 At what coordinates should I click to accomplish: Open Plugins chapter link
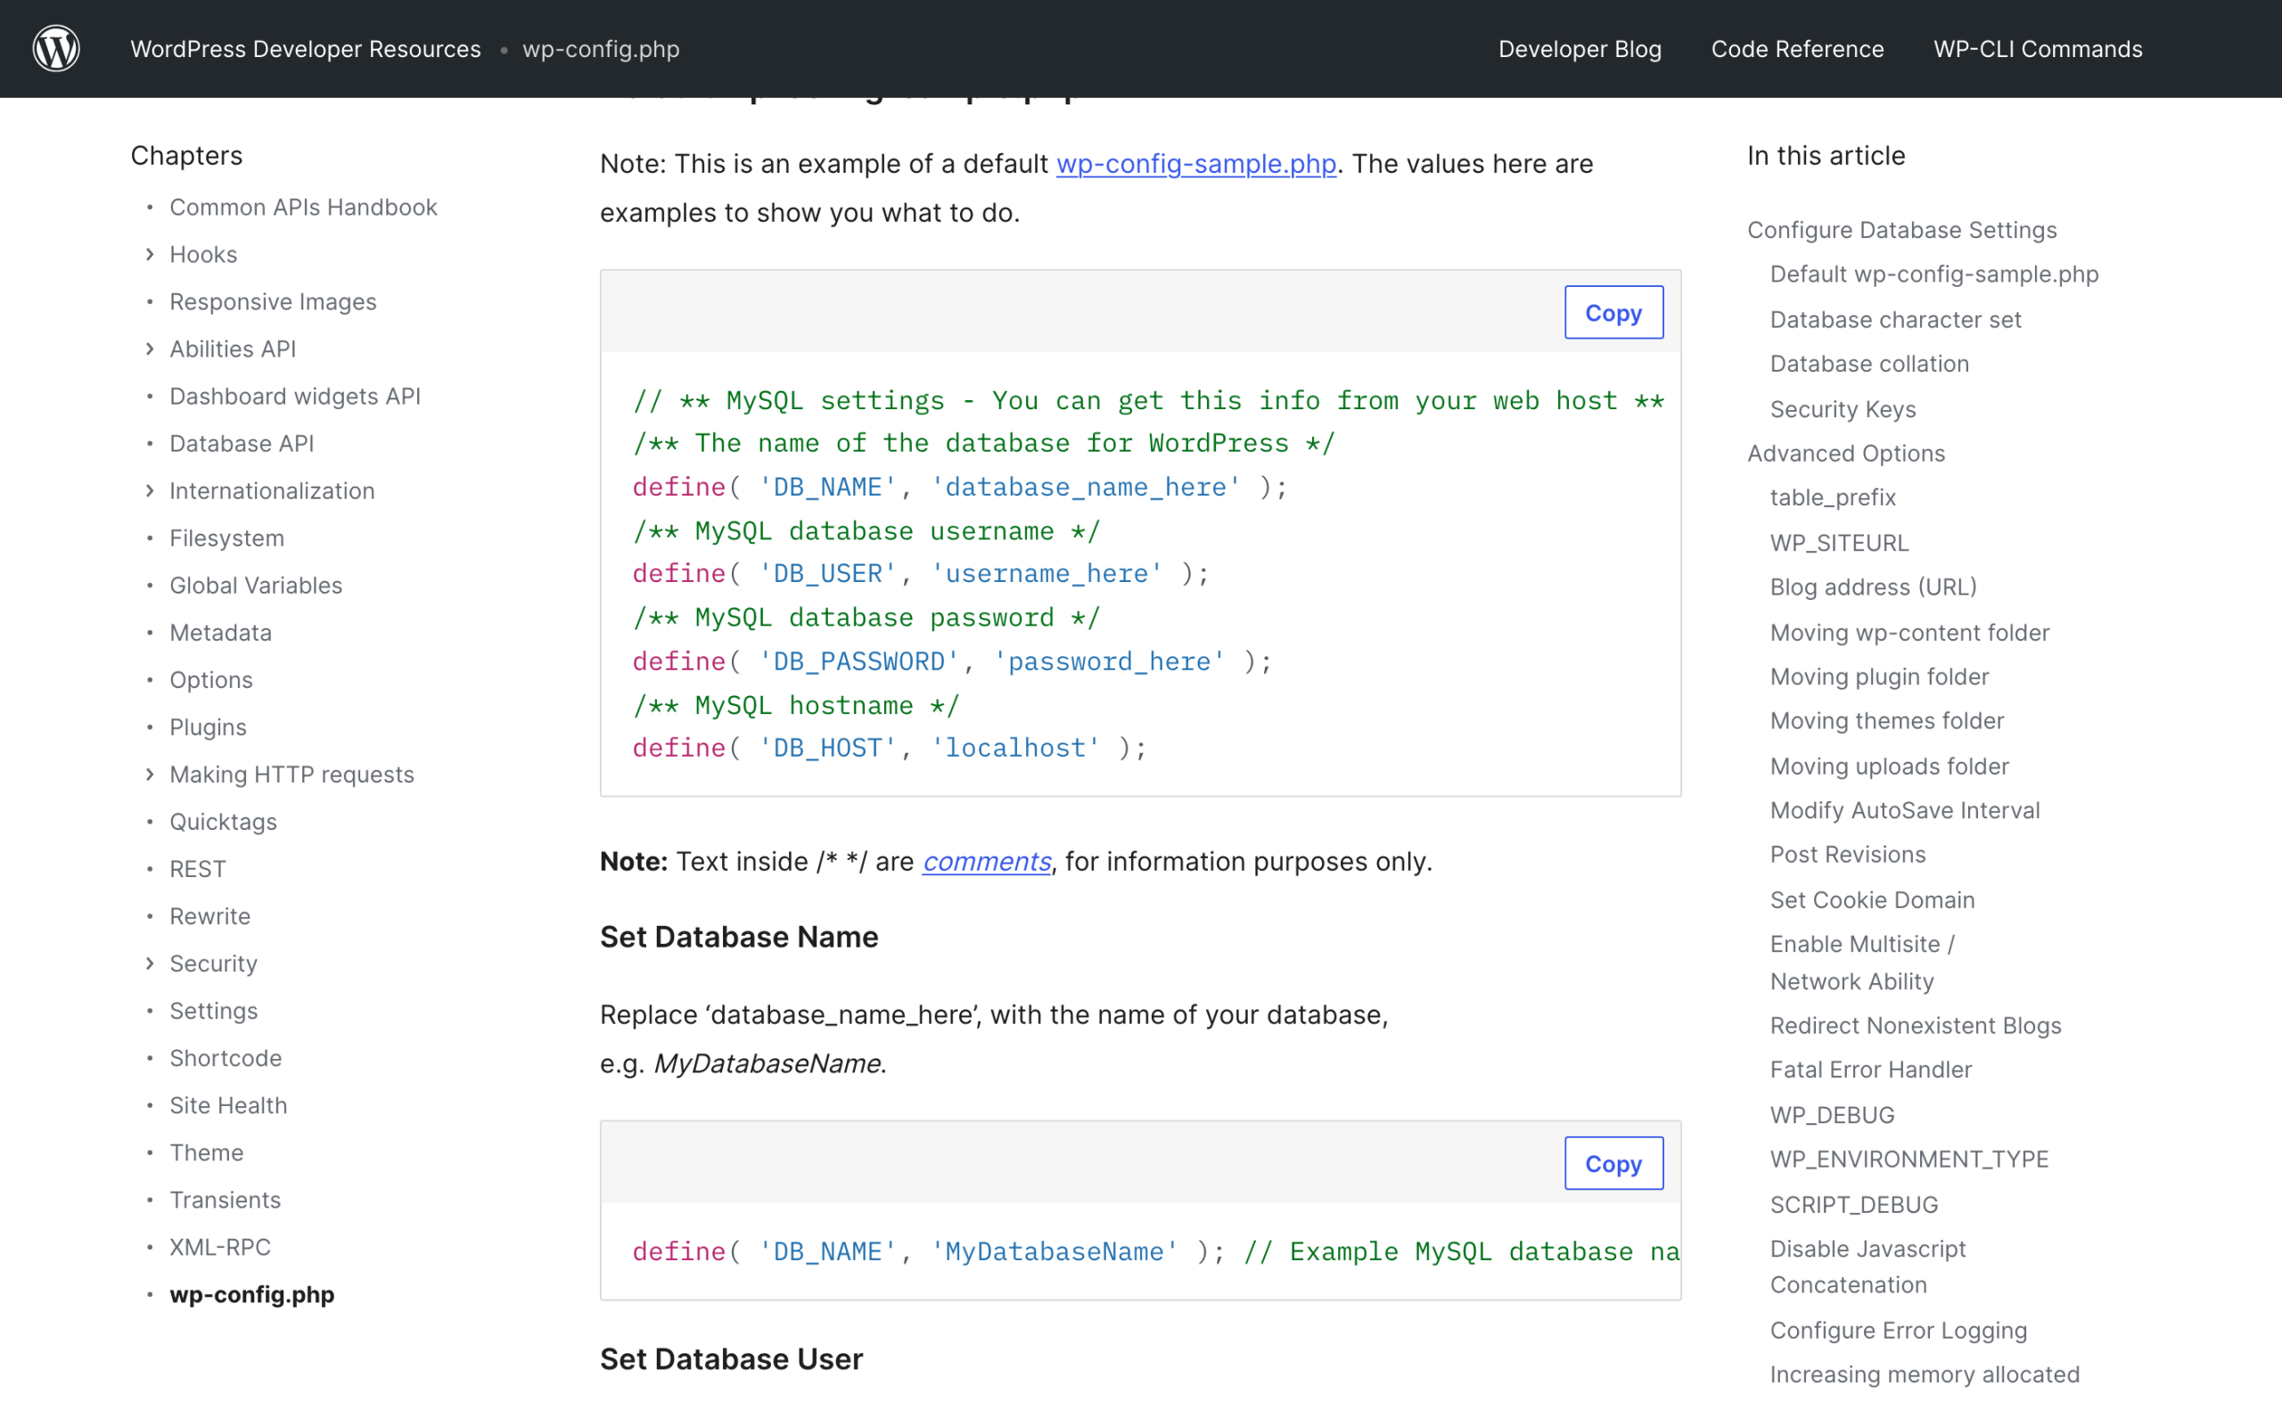[208, 727]
